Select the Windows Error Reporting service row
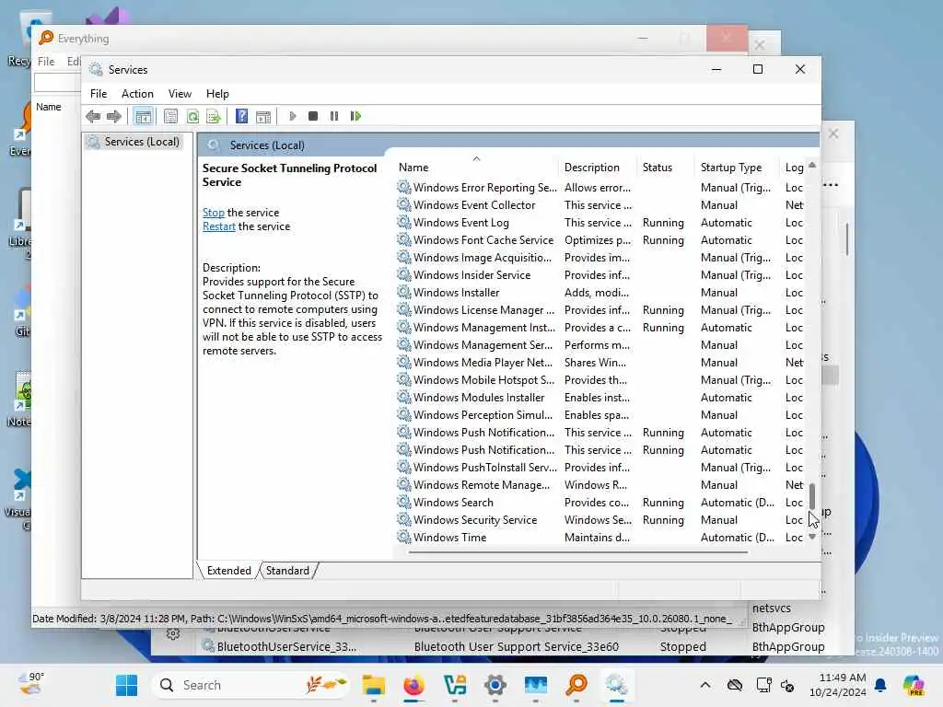This screenshot has height=707, width=943. [600, 188]
